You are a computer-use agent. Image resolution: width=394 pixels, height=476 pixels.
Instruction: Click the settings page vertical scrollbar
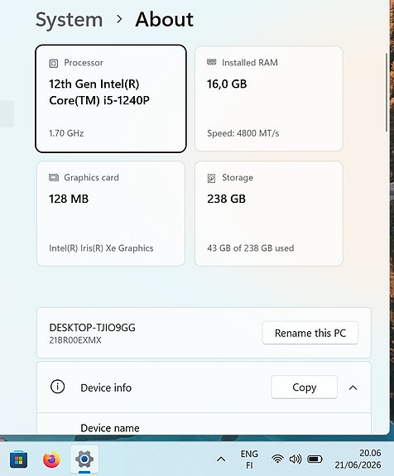tap(386, 93)
